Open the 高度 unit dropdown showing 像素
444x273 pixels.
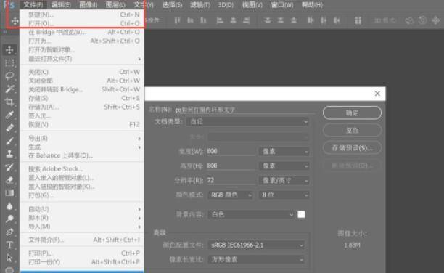[x=284, y=166]
